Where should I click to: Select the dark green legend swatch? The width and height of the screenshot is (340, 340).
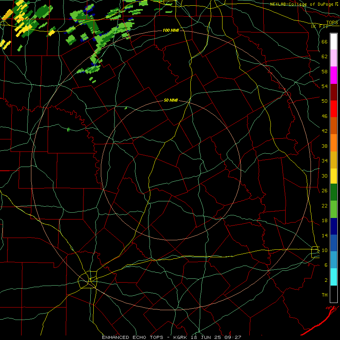coord(334,192)
